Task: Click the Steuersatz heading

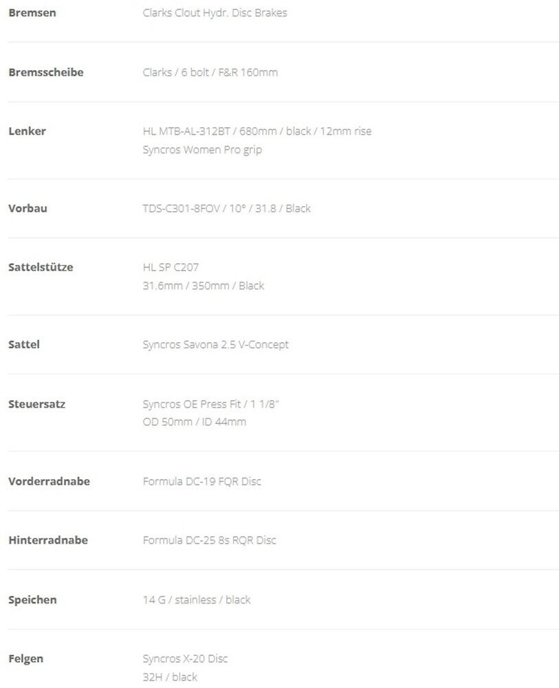Action: pos(37,404)
